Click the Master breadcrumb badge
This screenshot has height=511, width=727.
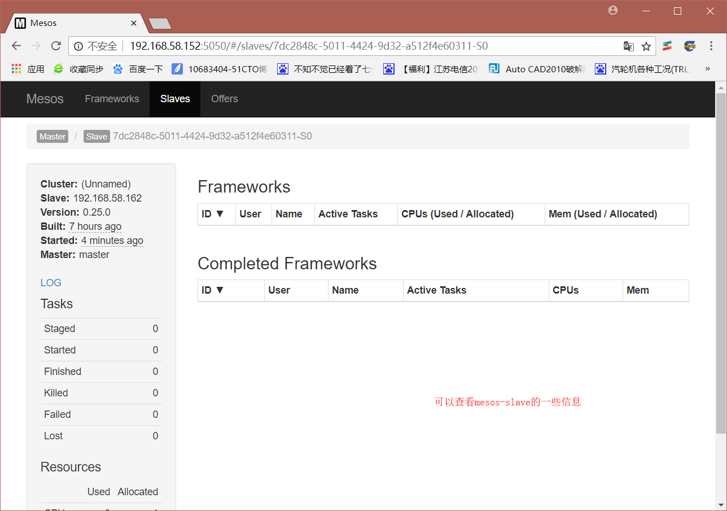coord(52,137)
